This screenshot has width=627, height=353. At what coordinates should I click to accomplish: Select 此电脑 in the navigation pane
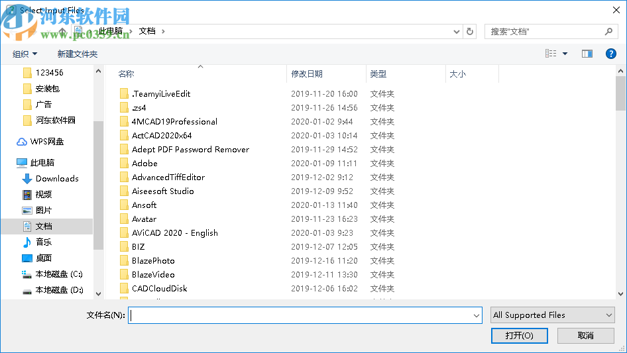click(x=35, y=163)
